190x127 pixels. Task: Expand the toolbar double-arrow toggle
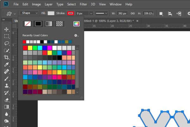pyautogui.click(x=4, y=20)
